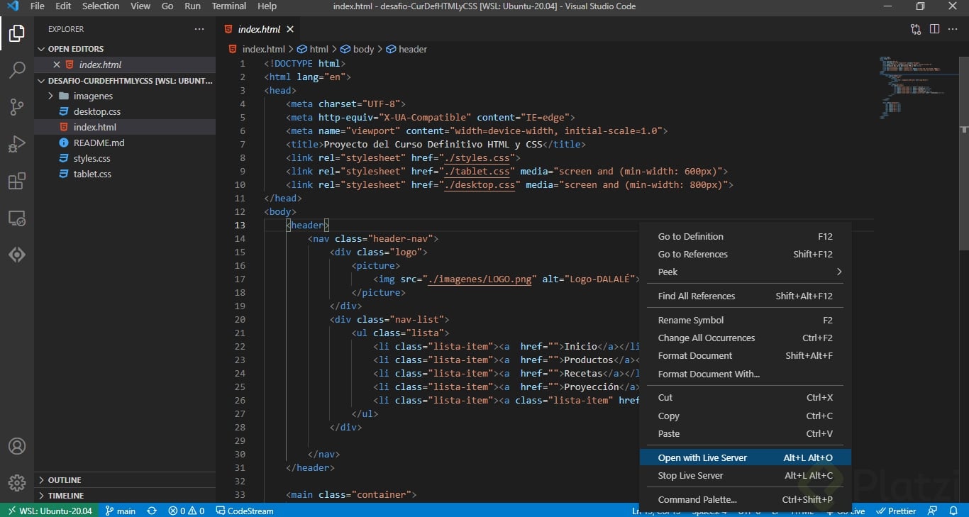Open the Terminal menu
Viewport: 969px width, 517px height.
pos(228,6)
